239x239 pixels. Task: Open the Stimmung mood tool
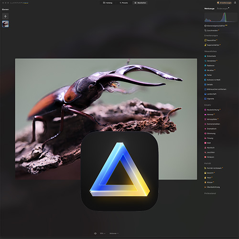tap(210, 133)
